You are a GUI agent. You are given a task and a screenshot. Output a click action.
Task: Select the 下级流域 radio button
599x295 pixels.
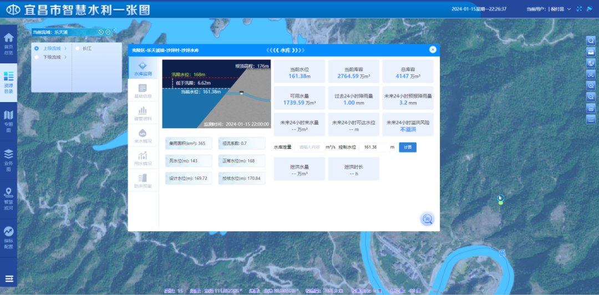(x=37, y=57)
